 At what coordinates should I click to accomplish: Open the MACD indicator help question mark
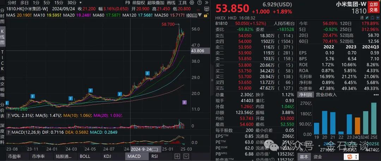point(8,132)
